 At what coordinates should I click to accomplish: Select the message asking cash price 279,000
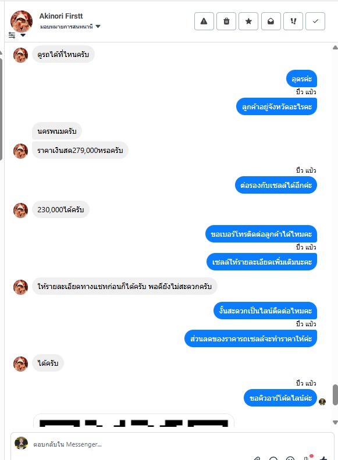tap(80, 150)
